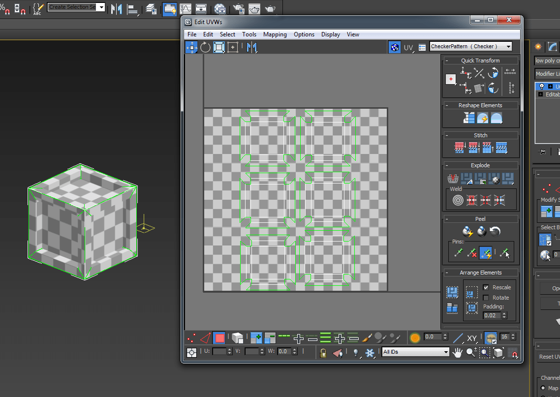Click the Pan view hand icon
Viewport: 560px width, 397px height.
coord(458,352)
